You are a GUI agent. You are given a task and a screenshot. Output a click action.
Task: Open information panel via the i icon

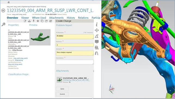97,24
